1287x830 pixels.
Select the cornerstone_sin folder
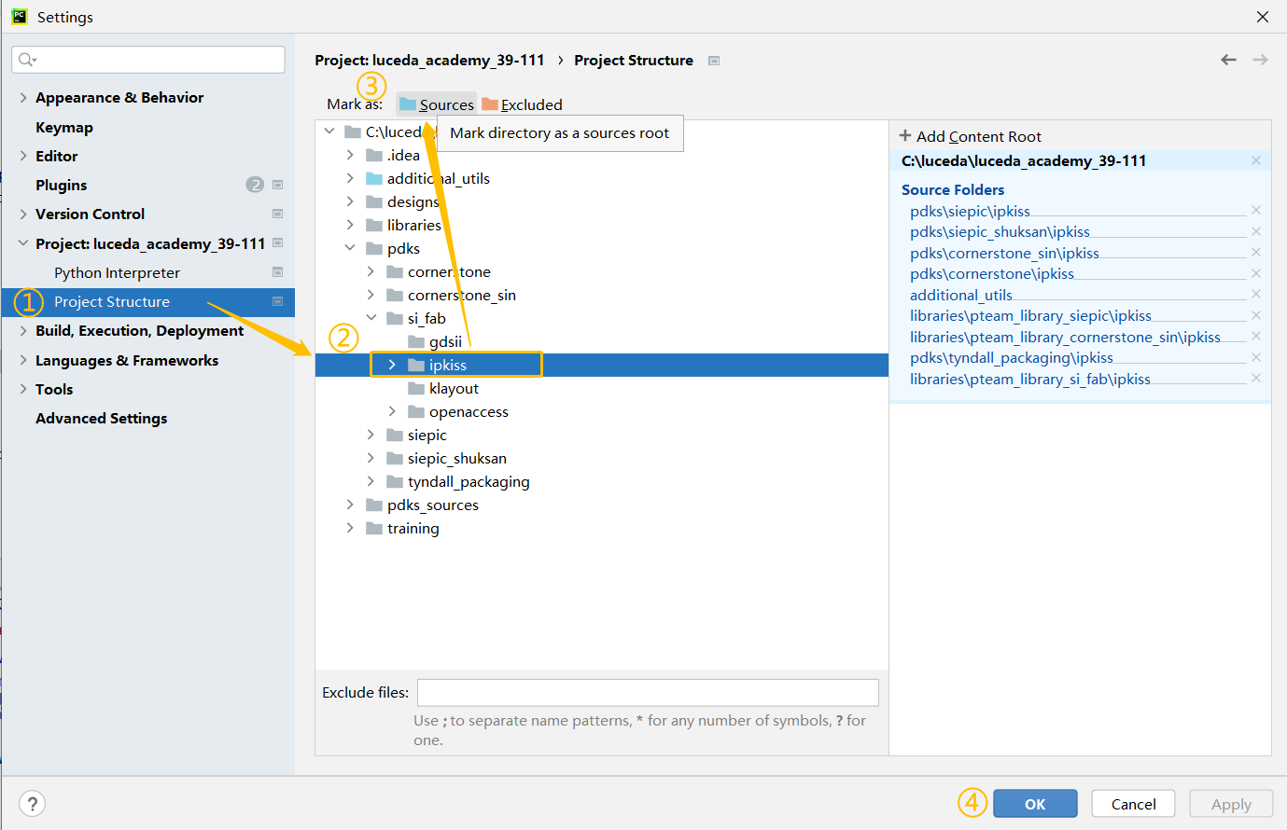coord(461,295)
